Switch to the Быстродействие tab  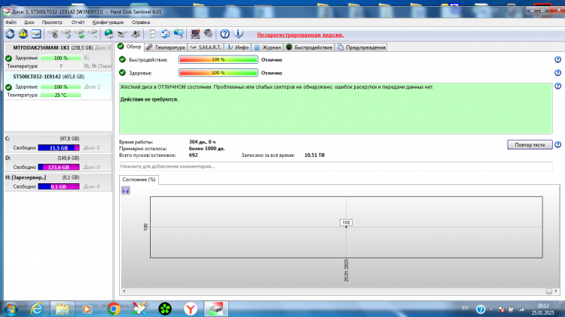309,47
